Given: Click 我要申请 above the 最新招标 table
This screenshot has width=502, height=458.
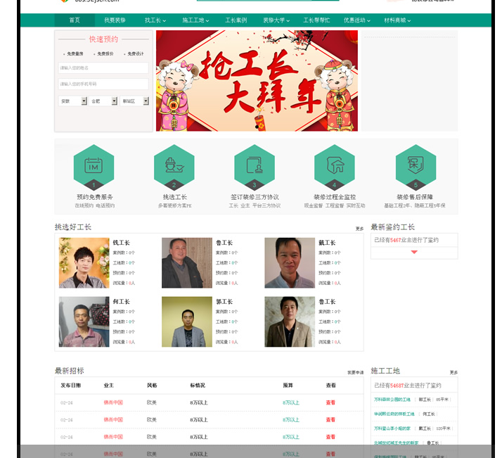Looking at the screenshot, I should [x=356, y=372].
